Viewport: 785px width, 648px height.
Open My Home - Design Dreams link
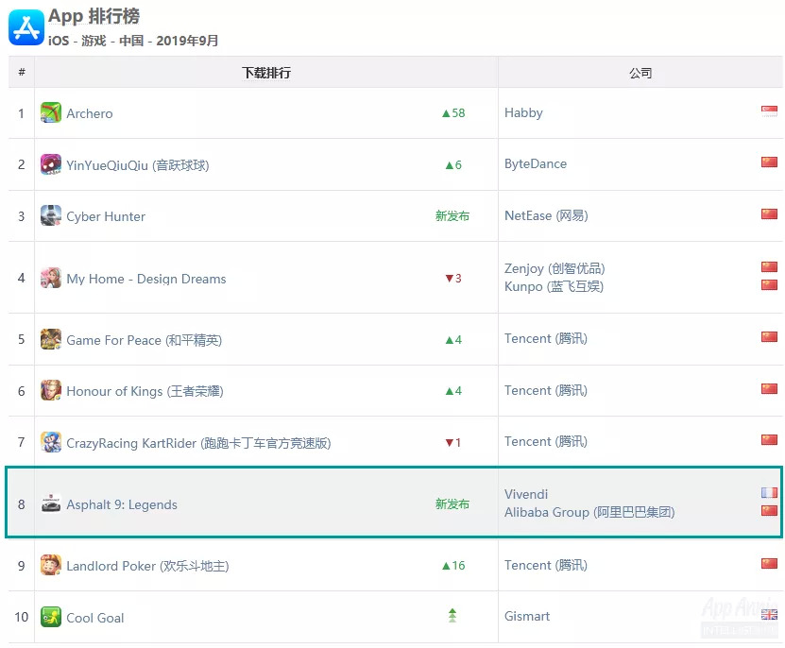pos(146,279)
